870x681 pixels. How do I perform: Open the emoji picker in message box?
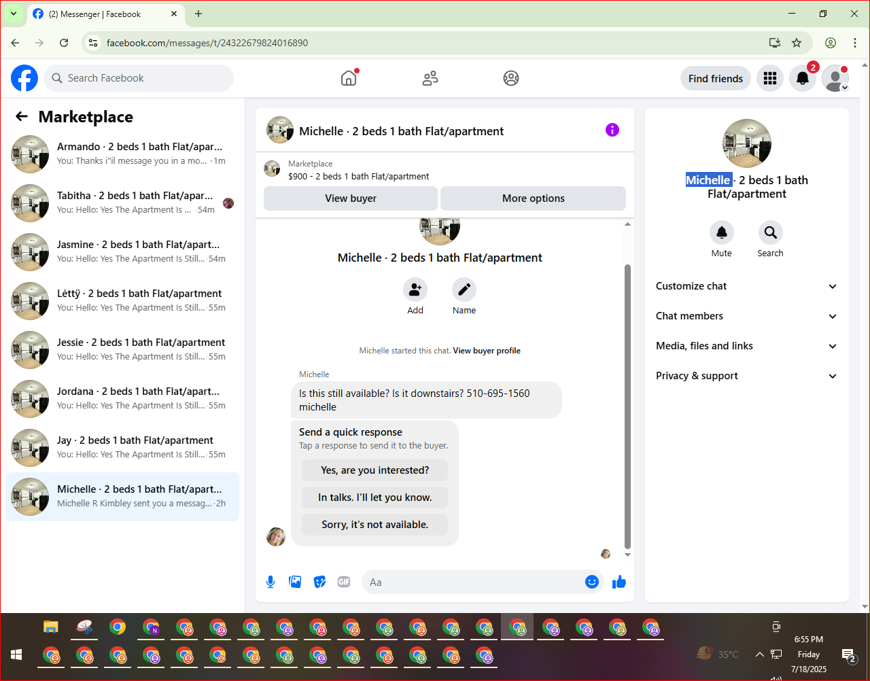(592, 582)
